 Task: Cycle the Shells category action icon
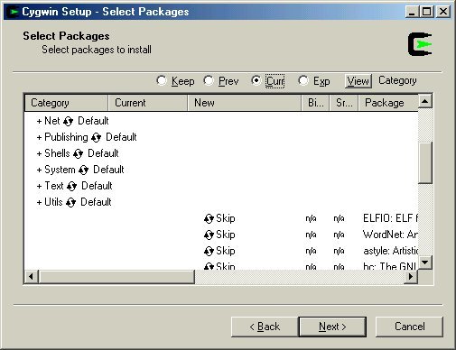[x=79, y=153]
